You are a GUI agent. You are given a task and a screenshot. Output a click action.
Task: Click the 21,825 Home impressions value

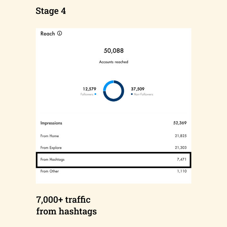(180, 136)
